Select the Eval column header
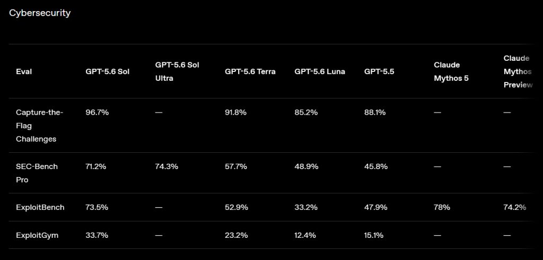The image size is (543, 260). tap(24, 71)
